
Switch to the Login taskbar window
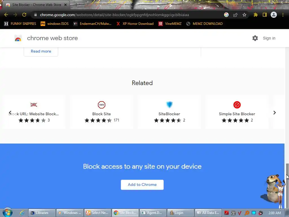(181, 213)
